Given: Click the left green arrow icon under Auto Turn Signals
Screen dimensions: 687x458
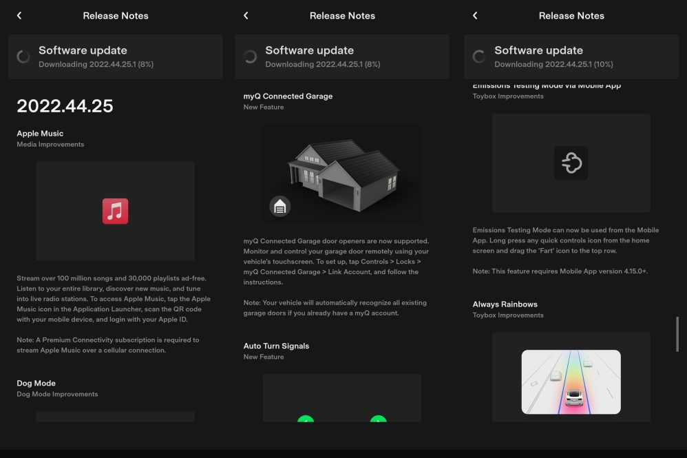Looking at the screenshot, I should pyautogui.click(x=306, y=419).
